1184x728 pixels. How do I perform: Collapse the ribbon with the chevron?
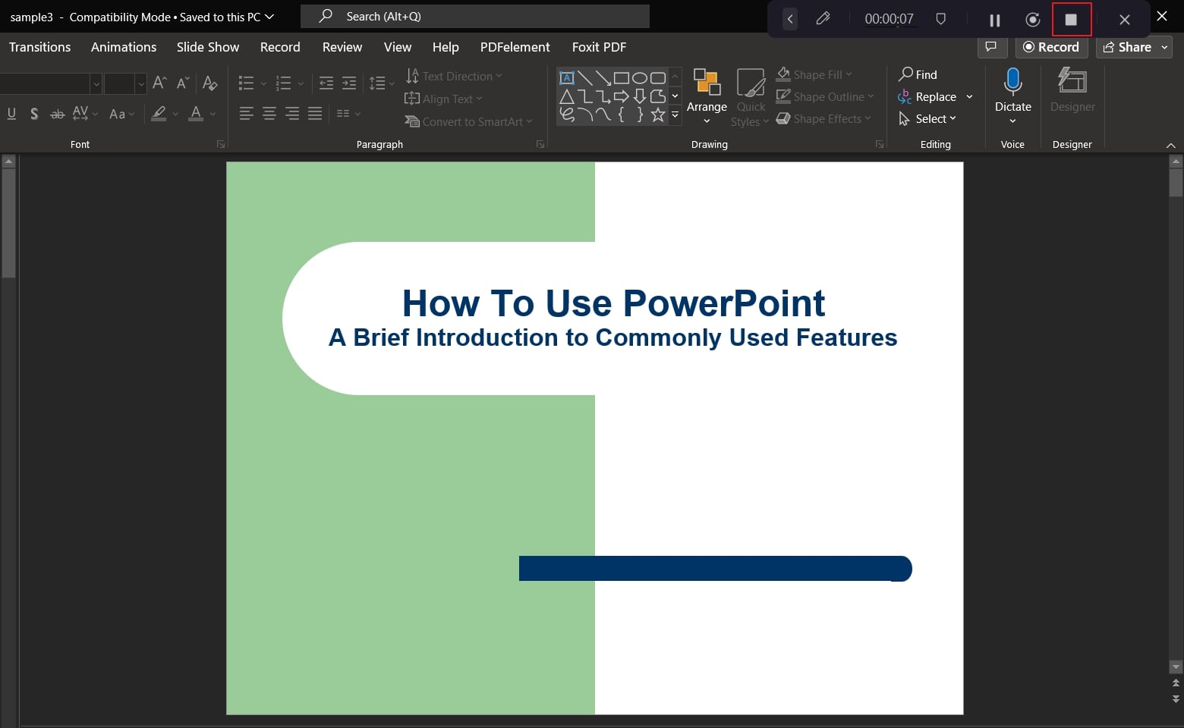click(x=1170, y=145)
